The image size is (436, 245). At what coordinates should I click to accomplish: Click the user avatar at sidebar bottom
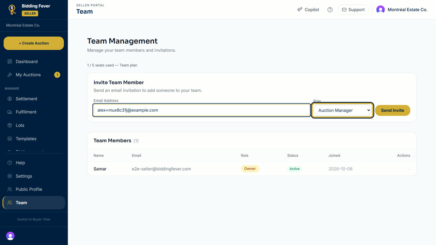[x=10, y=236]
